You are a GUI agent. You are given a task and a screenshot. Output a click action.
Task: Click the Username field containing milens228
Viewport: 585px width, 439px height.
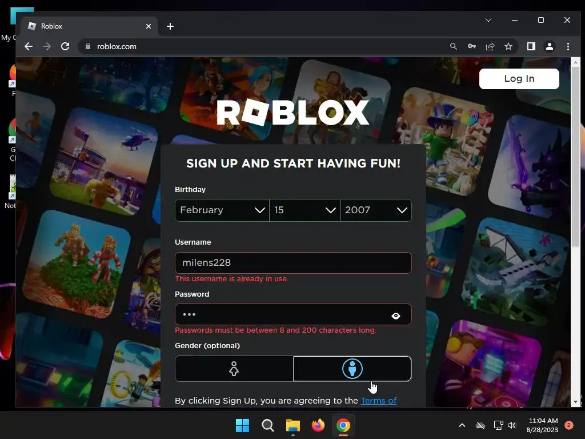point(293,263)
